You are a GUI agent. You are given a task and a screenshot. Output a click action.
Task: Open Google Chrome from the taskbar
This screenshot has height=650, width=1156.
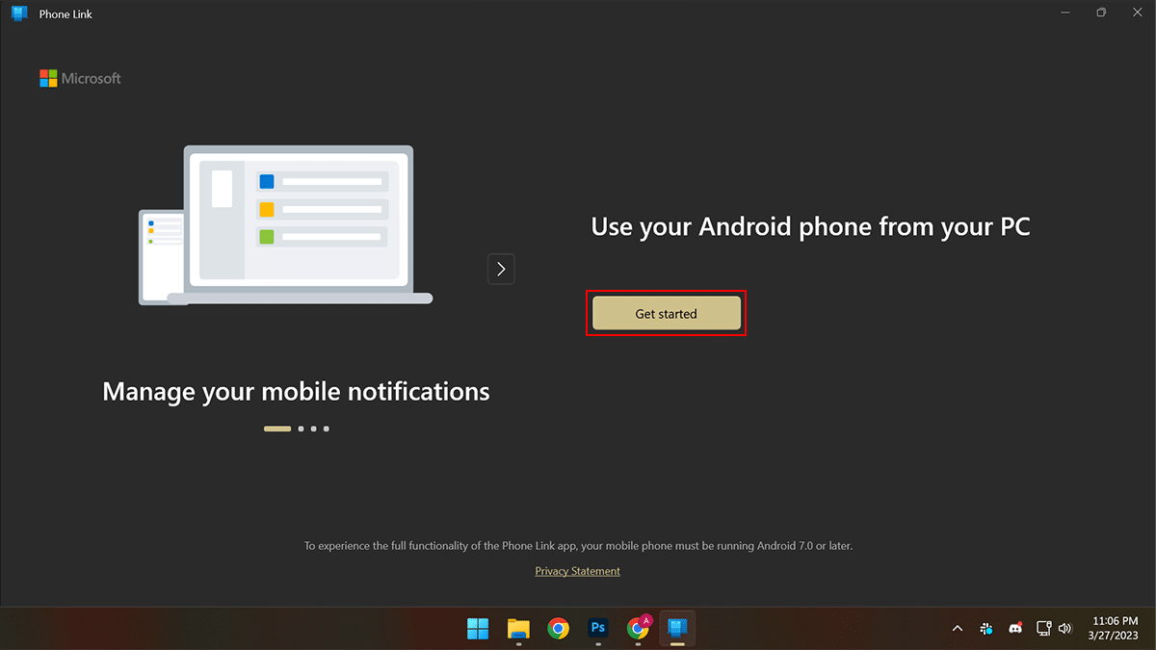(558, 629)
